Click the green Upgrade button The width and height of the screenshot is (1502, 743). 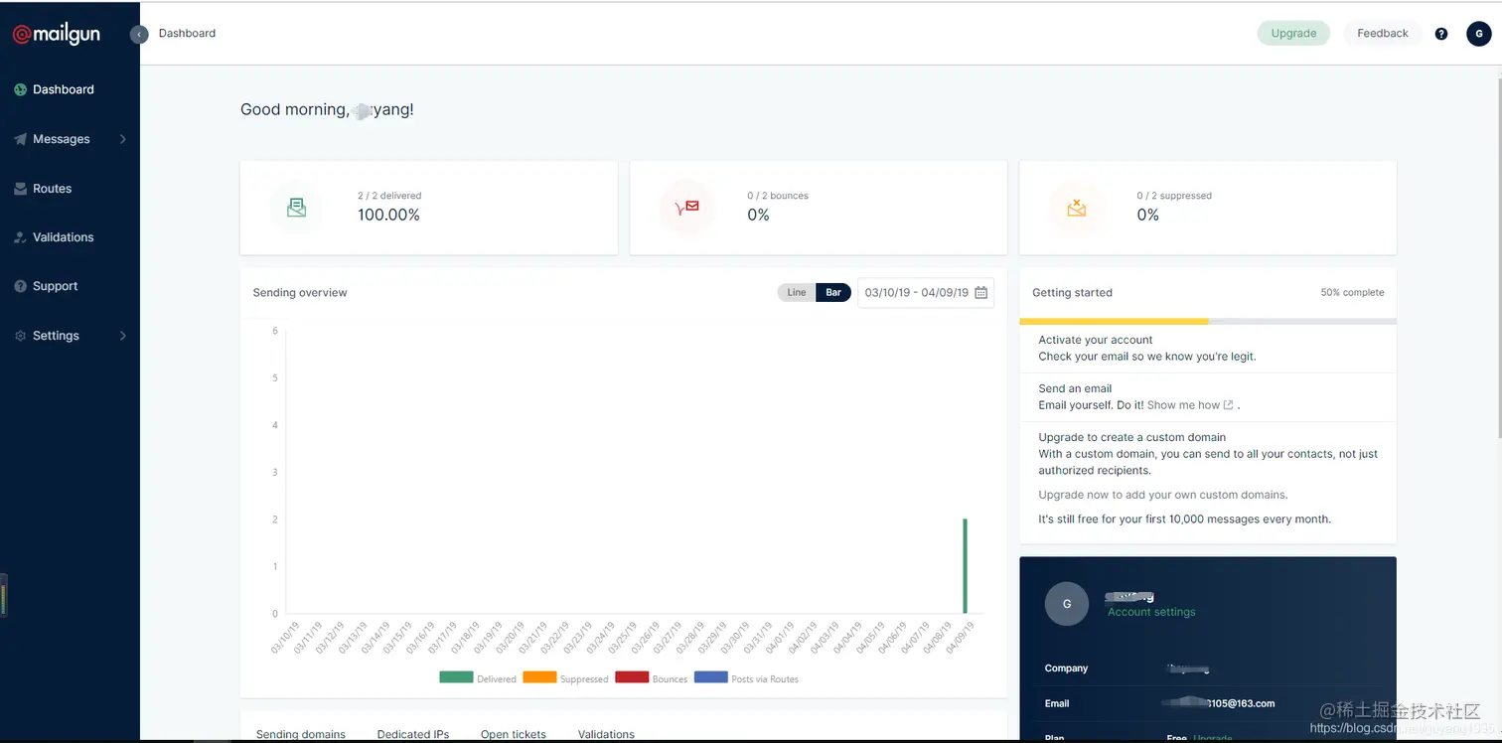(1293, 34)
